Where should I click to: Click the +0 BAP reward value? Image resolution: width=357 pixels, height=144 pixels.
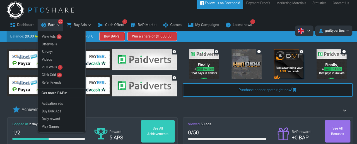[300, 138]
